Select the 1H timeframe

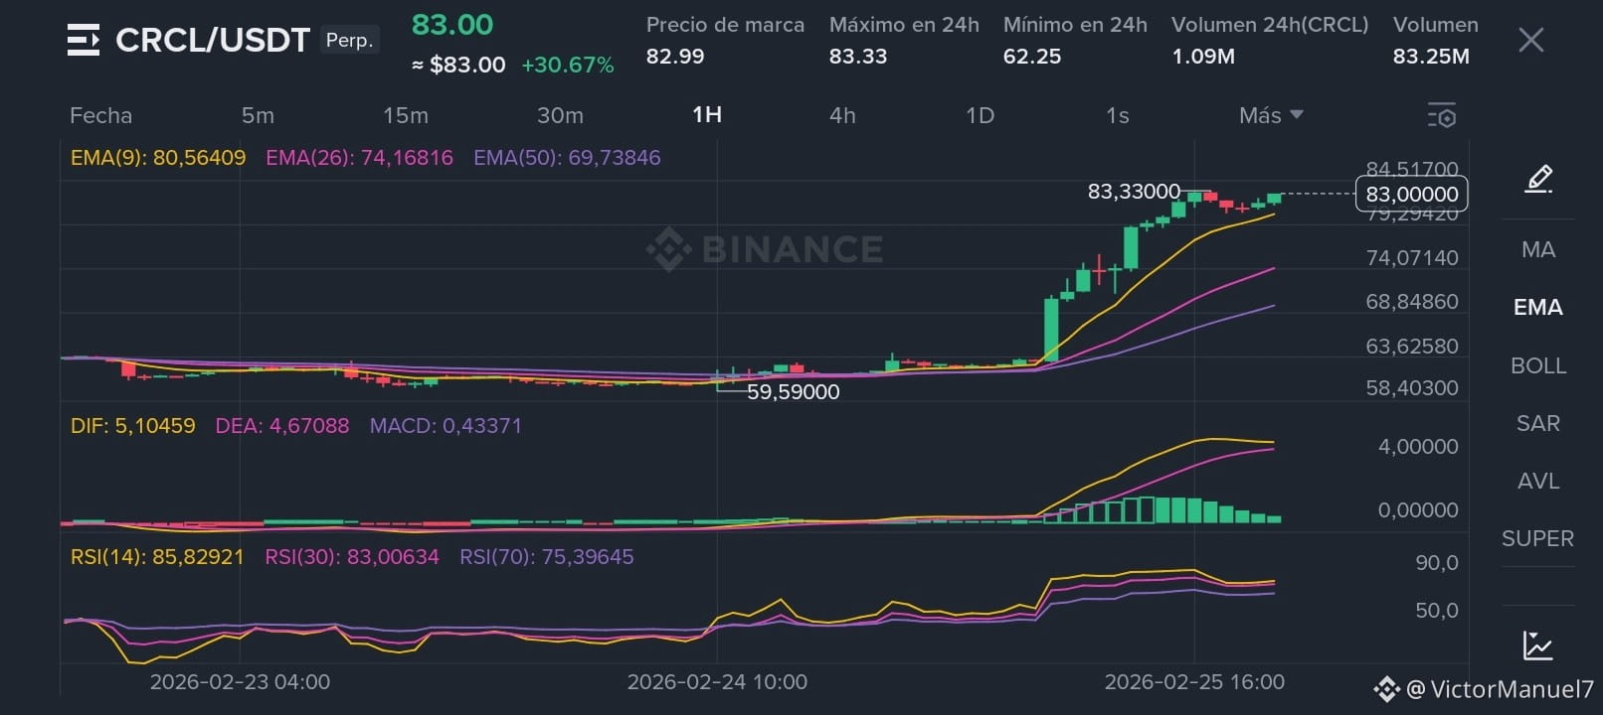coord(707,114)
